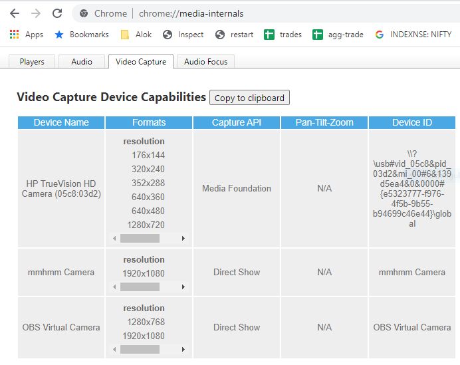Click the browser Forward arrow
460x365 pixels.
(36, 13)
